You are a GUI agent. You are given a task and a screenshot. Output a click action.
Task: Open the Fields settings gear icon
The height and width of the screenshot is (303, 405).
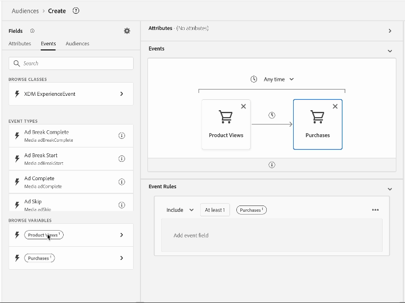(x=127, y=31)
